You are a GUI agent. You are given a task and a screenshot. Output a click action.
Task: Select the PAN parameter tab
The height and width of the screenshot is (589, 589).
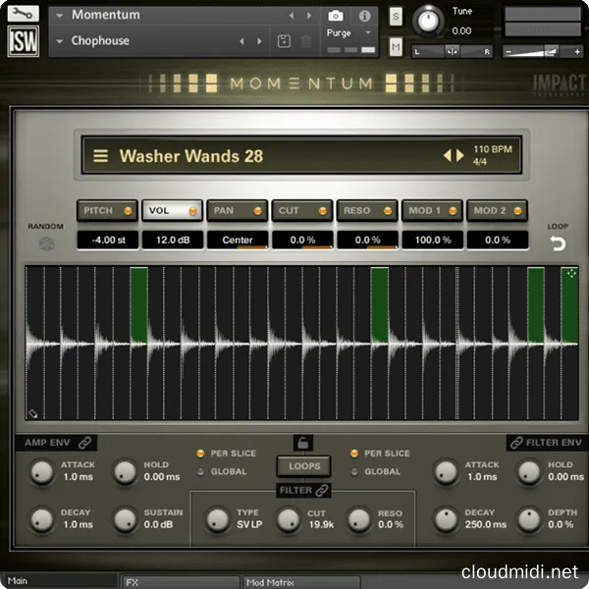pos(237,210)
